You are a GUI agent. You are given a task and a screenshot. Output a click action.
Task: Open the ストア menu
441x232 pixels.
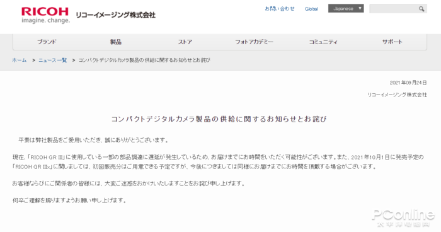[185, 42]
